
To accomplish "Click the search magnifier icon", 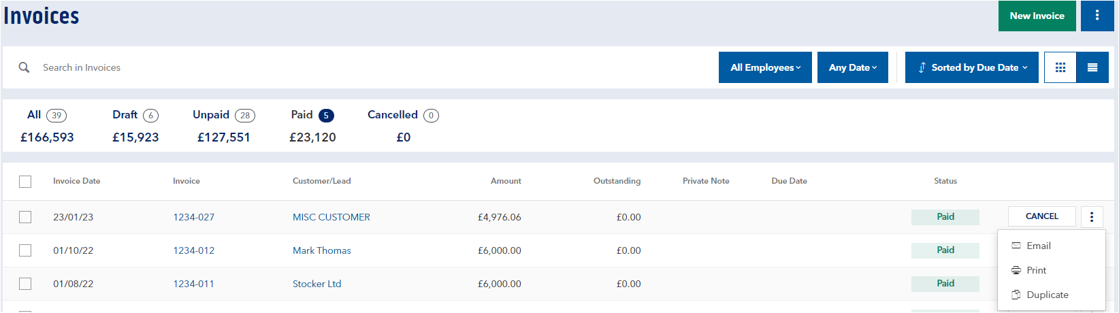I will [24, 67].
